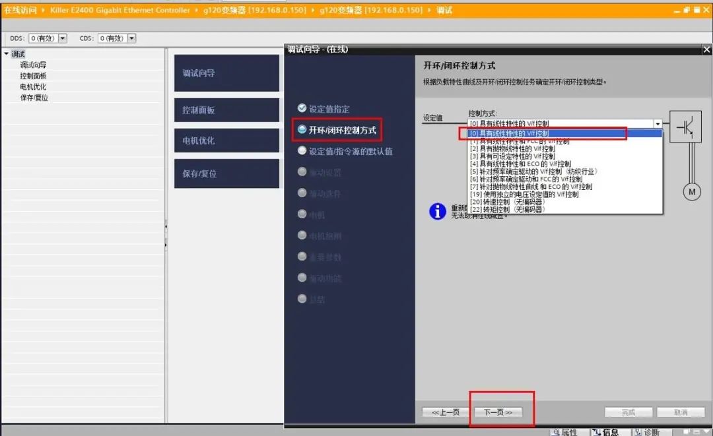Open the large 控制面板 tile button
713x436 pixels.
[226, 110]
